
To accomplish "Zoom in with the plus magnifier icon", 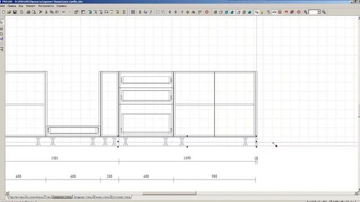I will point(305,12).
